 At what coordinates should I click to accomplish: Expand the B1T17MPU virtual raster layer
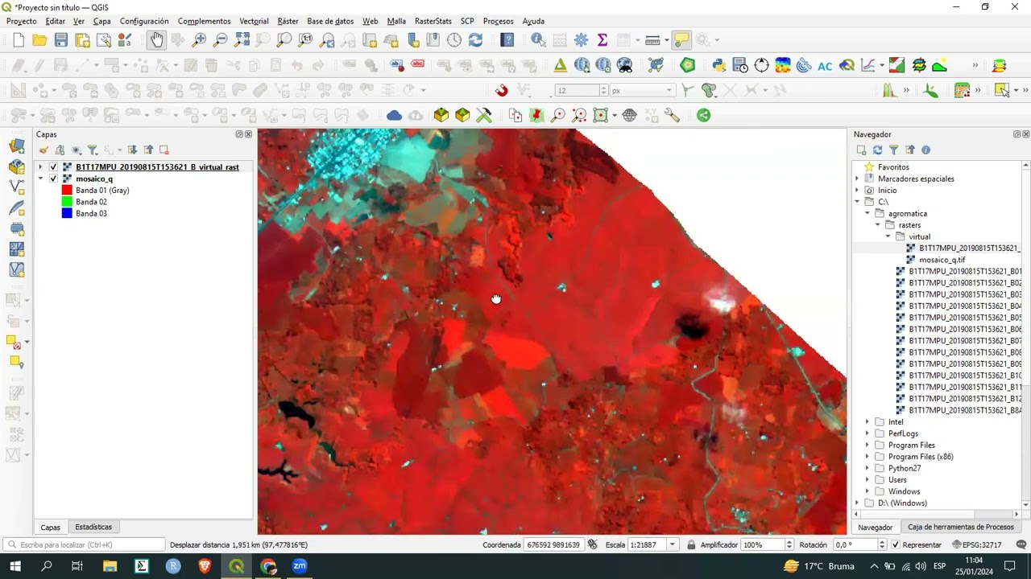coord(40,167)
